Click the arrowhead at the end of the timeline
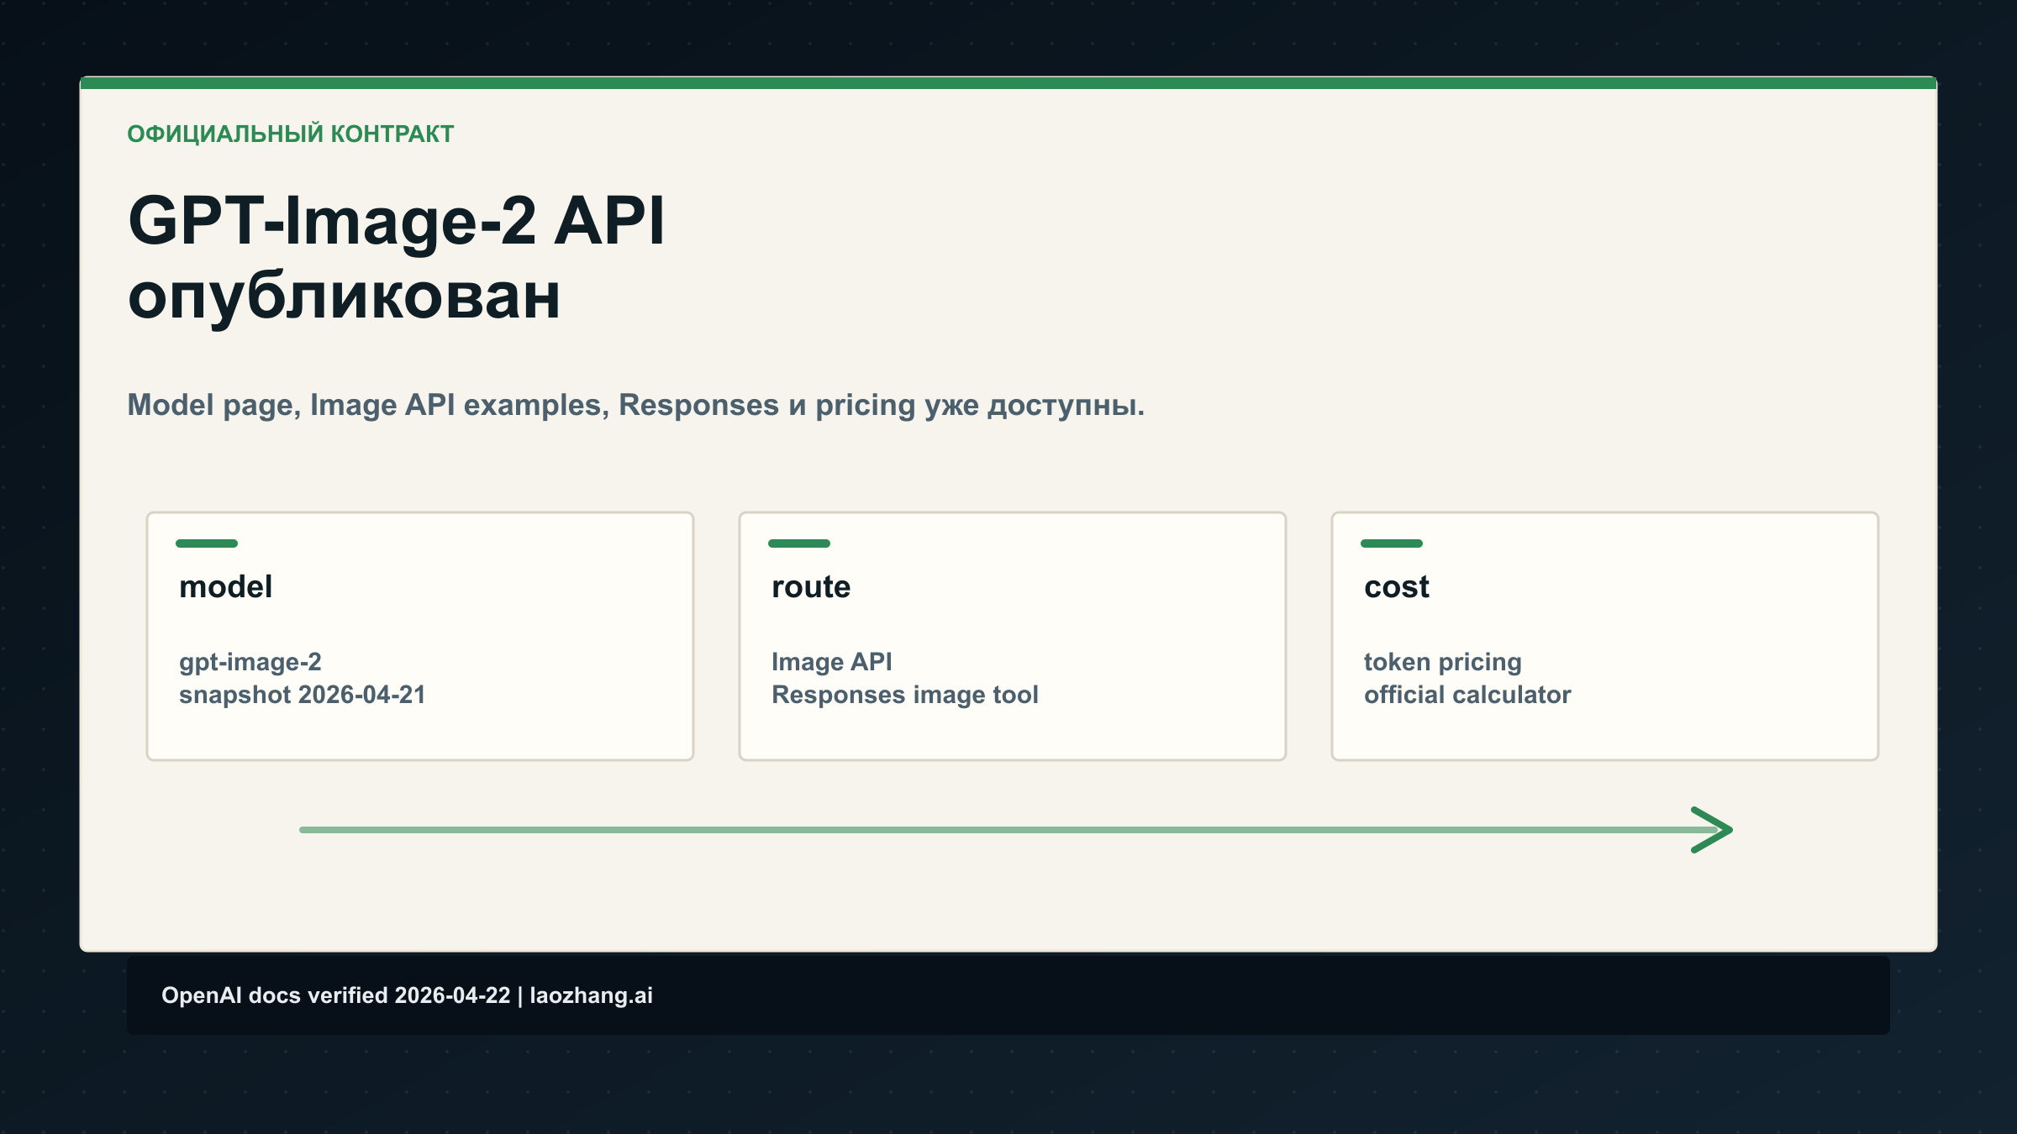This screenshot has height=1134, width=2017. point(1710,831)
